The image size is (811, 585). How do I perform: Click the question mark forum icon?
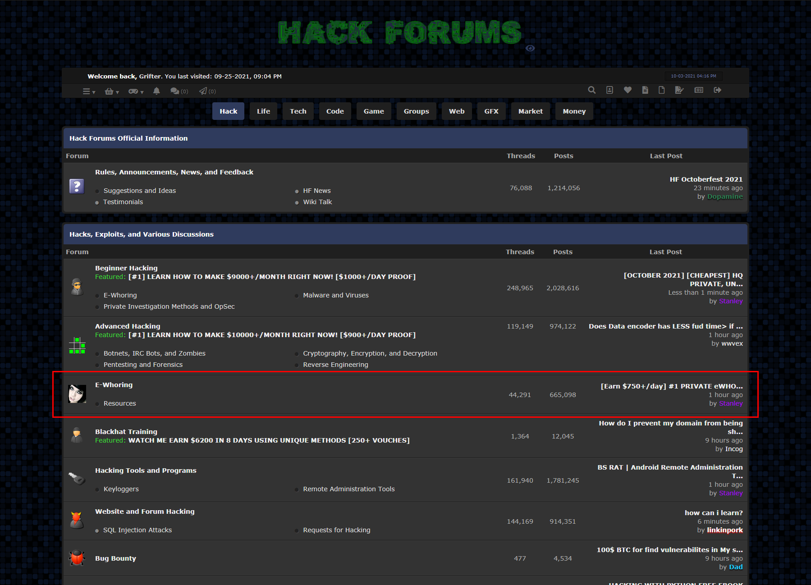[77, 186]
